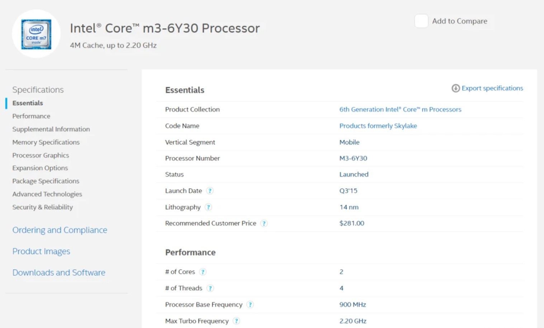The height and width of the screenshot is (328, 544).
Task: Select Processor Graphics sidebar item
Action: [x=41, y=155]
